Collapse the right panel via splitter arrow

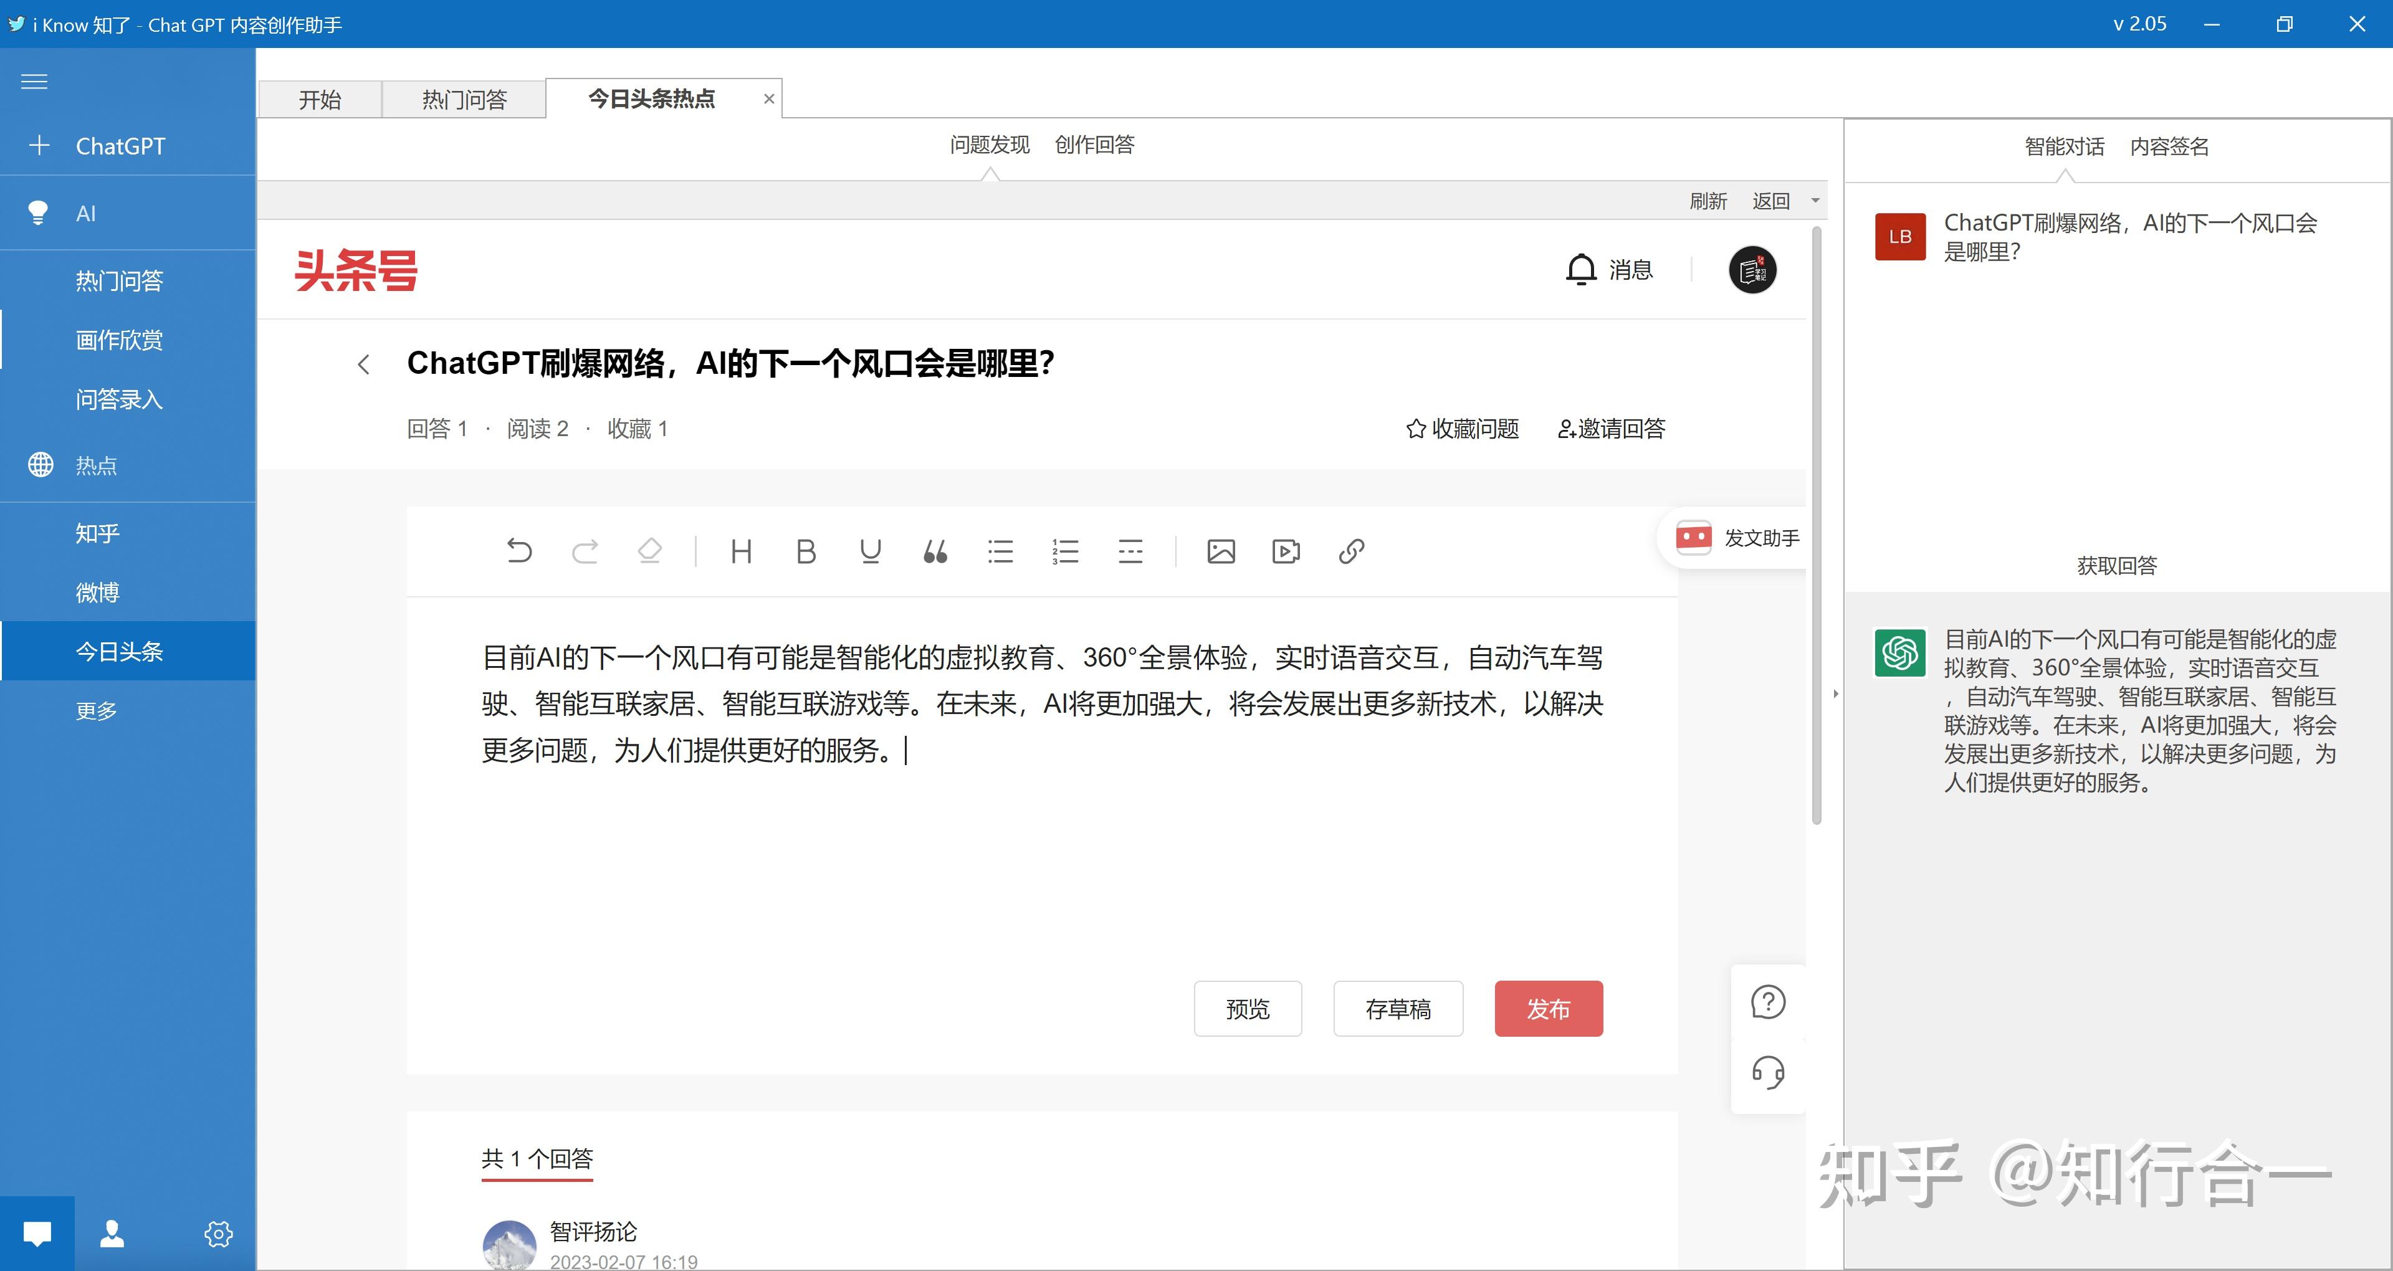[1836, 694]
